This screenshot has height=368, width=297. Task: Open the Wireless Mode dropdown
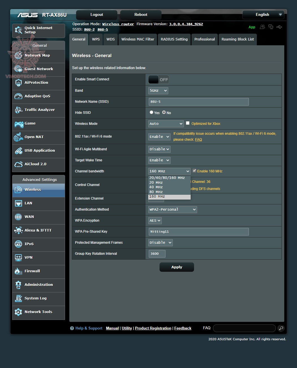[166, 124]
